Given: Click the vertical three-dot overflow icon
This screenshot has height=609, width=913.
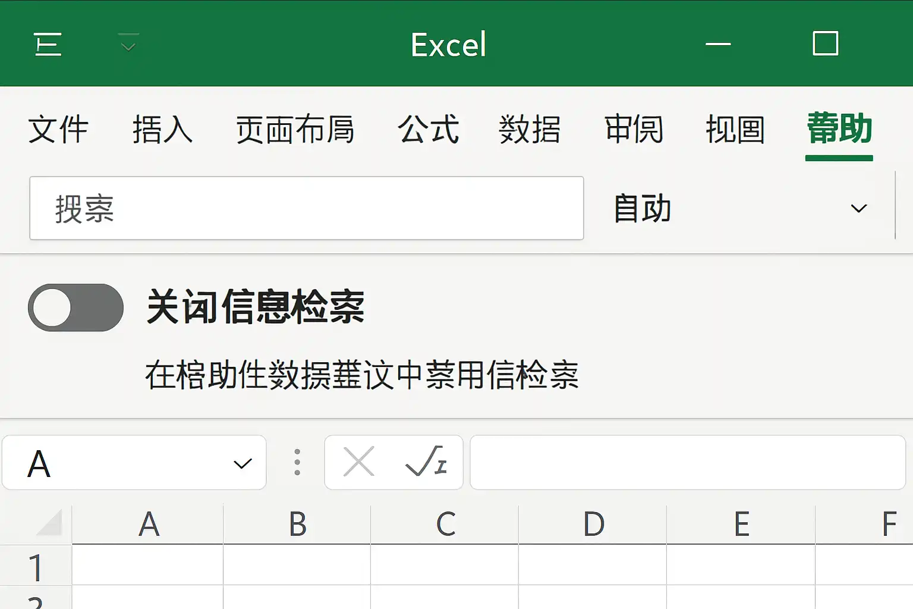Looking at the screenshot, I should point(297,462).
